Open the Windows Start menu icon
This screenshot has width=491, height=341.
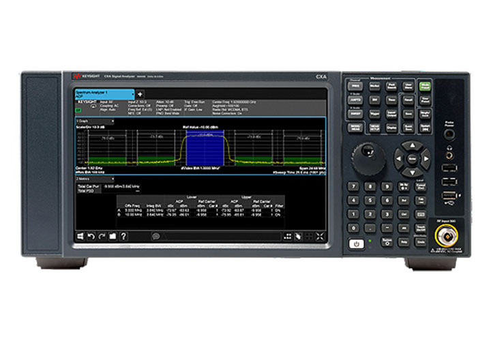pos(79,236)
